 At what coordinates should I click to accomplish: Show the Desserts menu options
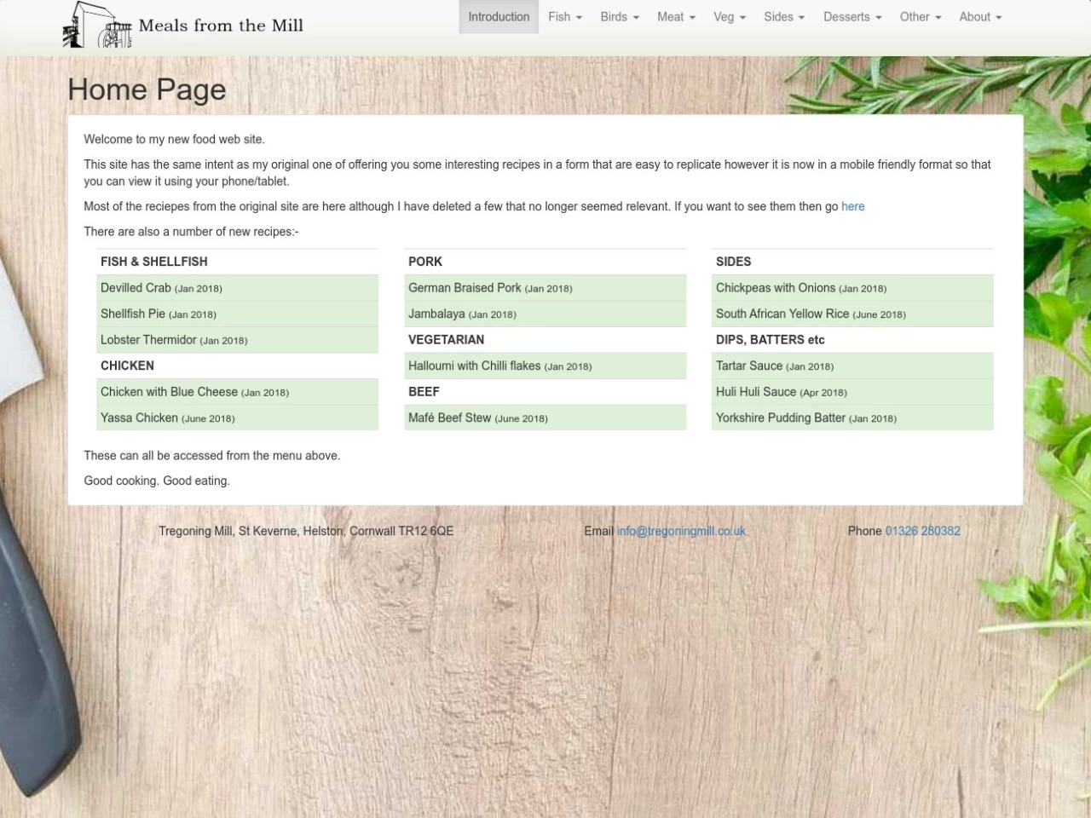coord(852,17)
